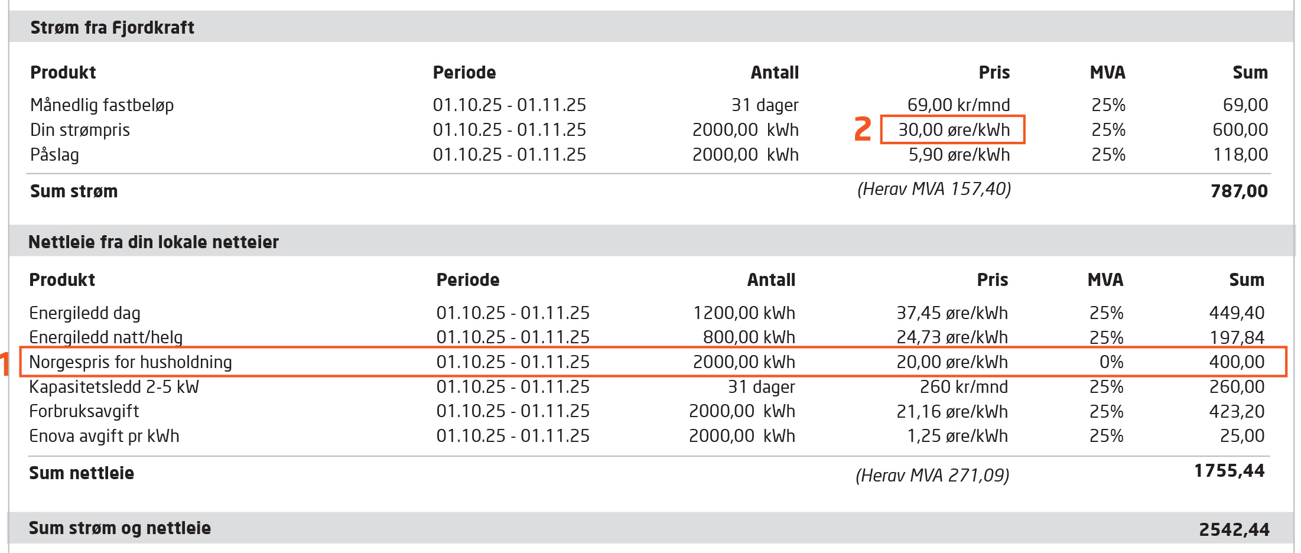Select the "(Herav MVA 157,40)" note
Viewport: 1301px width, 553px height.
[934, 189]
